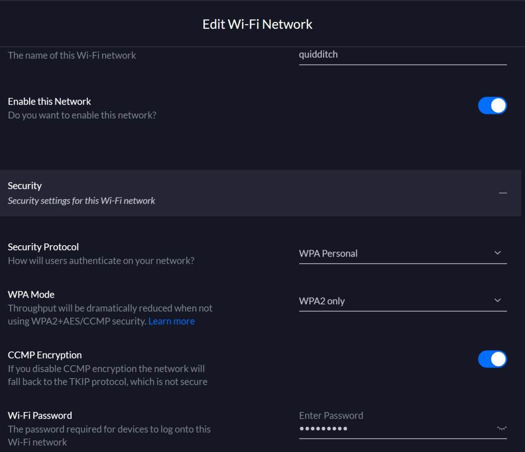Turn off the CCMP Encryption toggle

[x=492, y=359]
